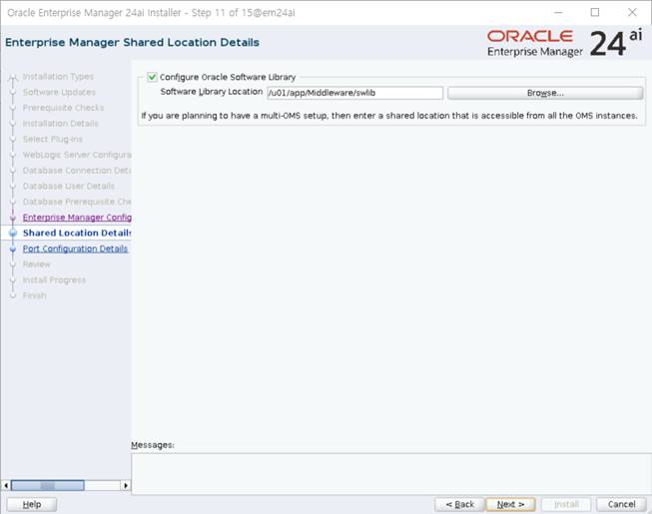Screen dimensions: 652x514
Task: Select Install Progress step in sidebar
Action: pos(54,280)
